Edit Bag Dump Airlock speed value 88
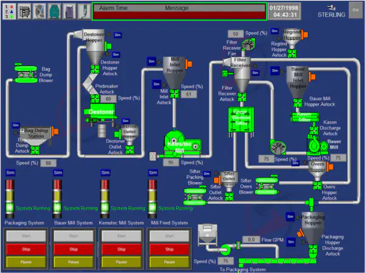 click(48, 163)
